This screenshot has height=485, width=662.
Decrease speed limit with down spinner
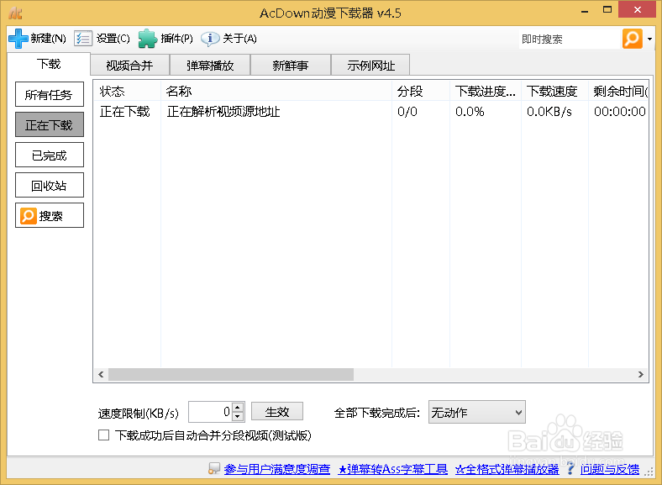(238, 417)
